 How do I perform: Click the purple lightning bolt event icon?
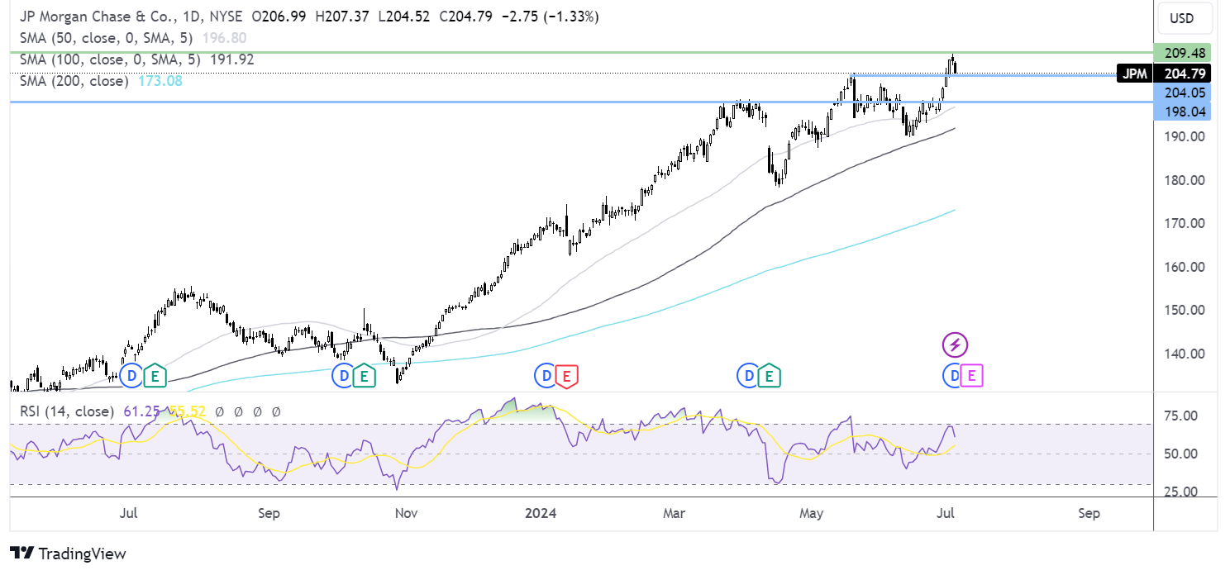click(x=955, y=345)
